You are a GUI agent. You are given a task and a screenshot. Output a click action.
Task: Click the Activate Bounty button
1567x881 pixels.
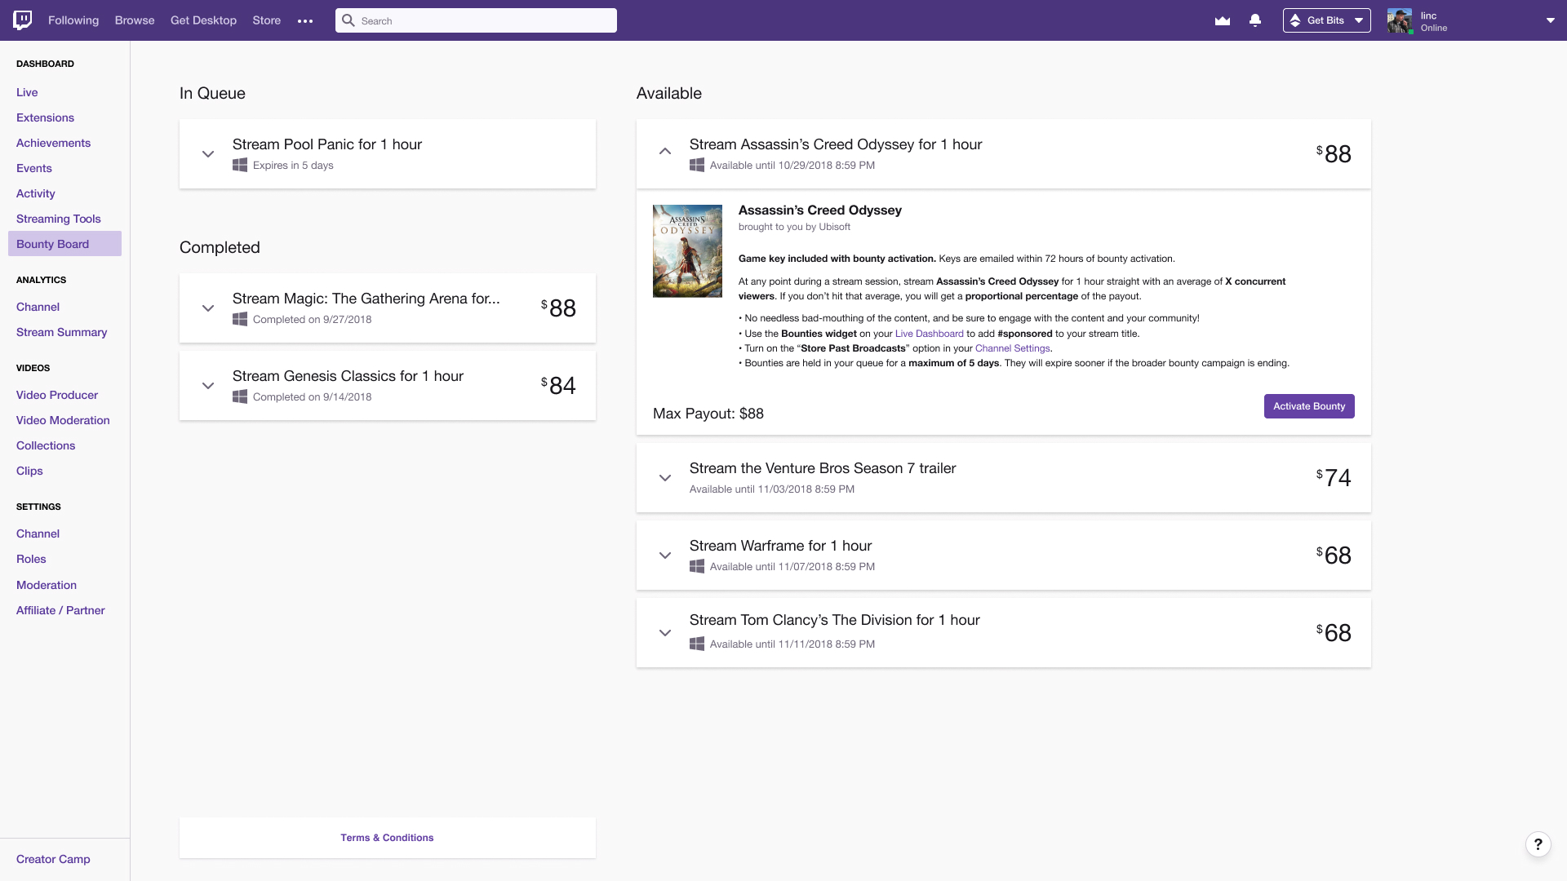(1309, 406)
